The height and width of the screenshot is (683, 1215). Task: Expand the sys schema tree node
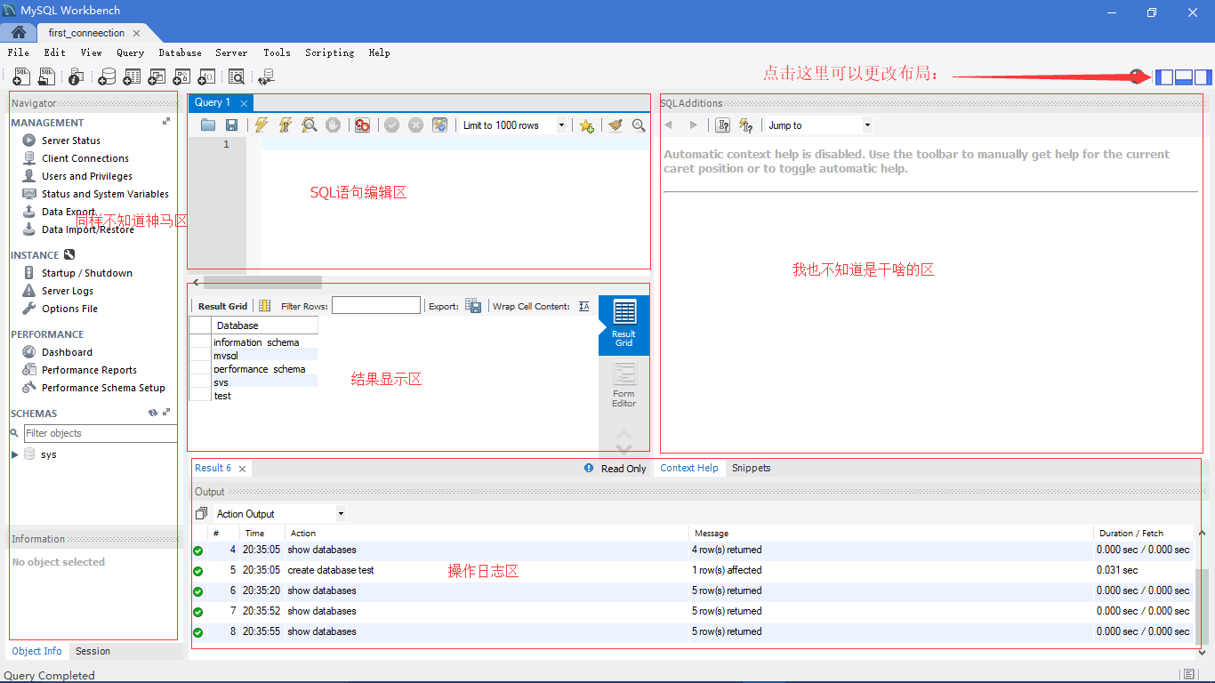(x=15, y=454)
